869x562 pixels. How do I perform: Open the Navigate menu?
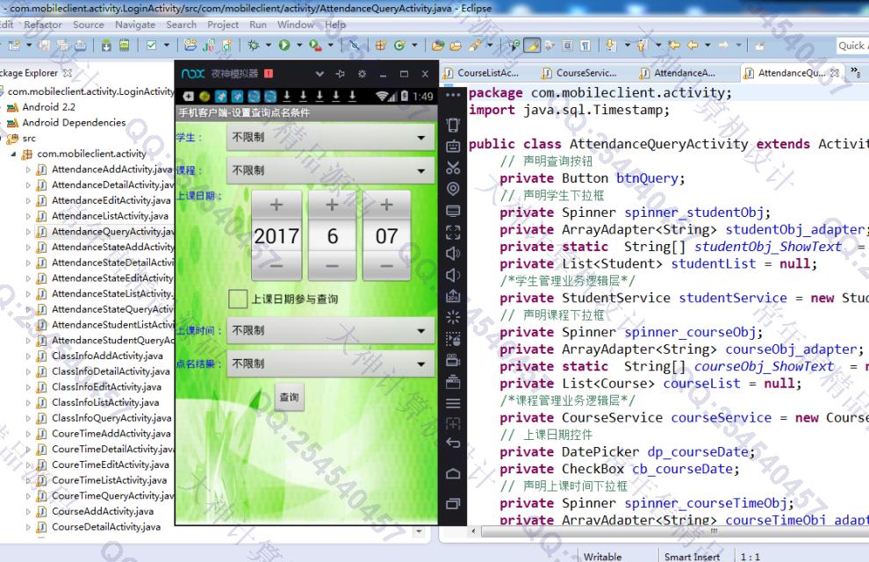pyautogui.click(x=134, y=25)
